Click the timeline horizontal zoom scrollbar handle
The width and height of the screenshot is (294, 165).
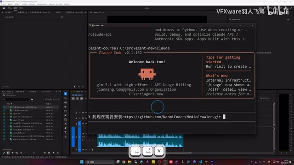coord(190,153)
